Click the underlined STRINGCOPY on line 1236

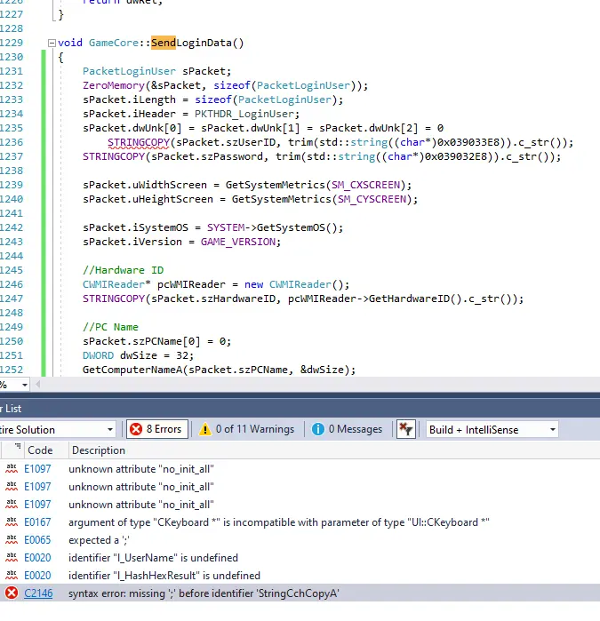(139, 142)
